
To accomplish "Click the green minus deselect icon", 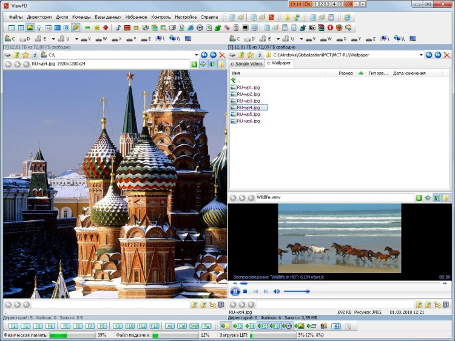I will tap(87, 27).
